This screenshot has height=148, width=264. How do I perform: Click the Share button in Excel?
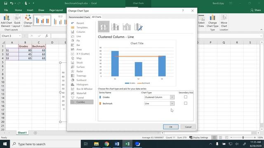coord(255,10)
